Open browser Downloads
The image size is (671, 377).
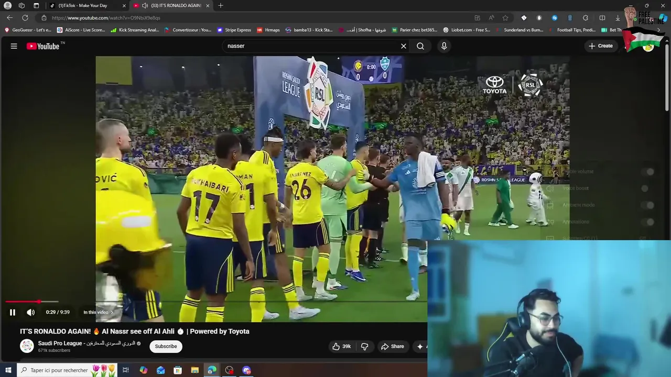point(618,18)
